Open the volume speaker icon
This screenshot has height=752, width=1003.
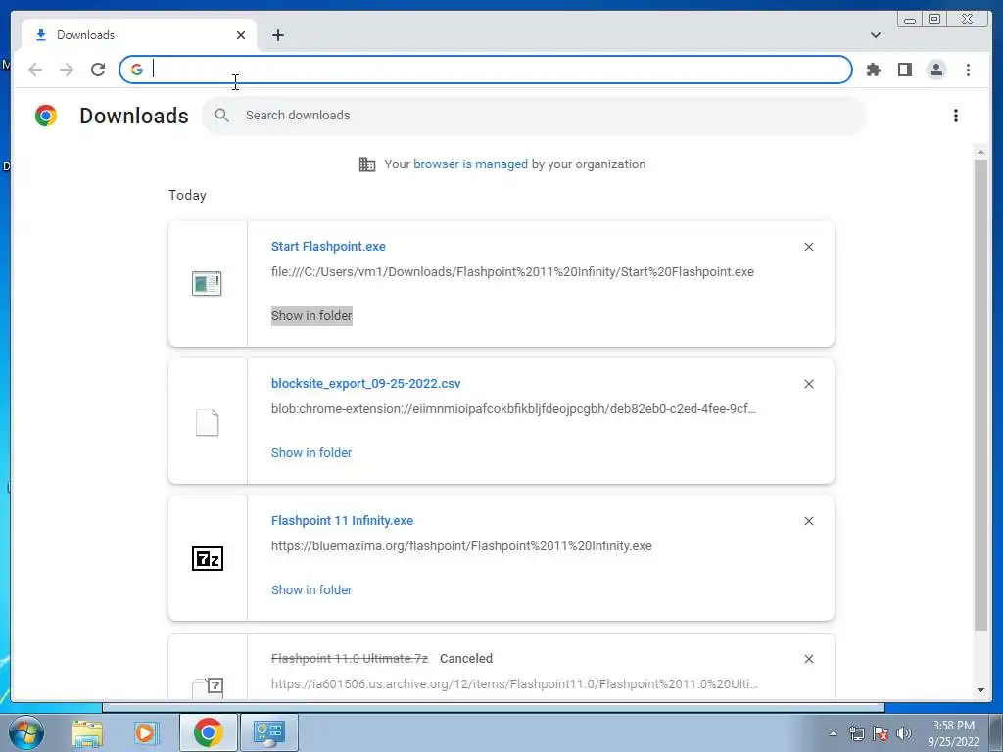[904, 733]
